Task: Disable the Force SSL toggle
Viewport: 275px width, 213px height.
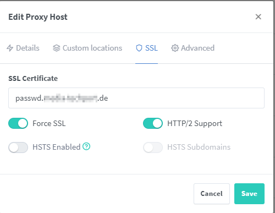Action: coord(18,123)
